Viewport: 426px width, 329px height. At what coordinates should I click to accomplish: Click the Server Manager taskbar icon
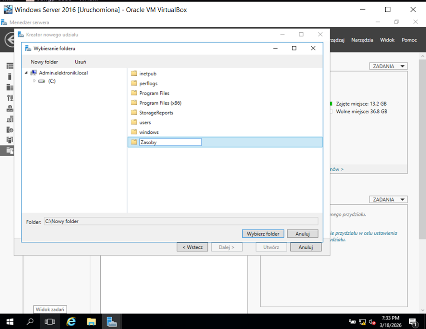[x=112, y=322]
